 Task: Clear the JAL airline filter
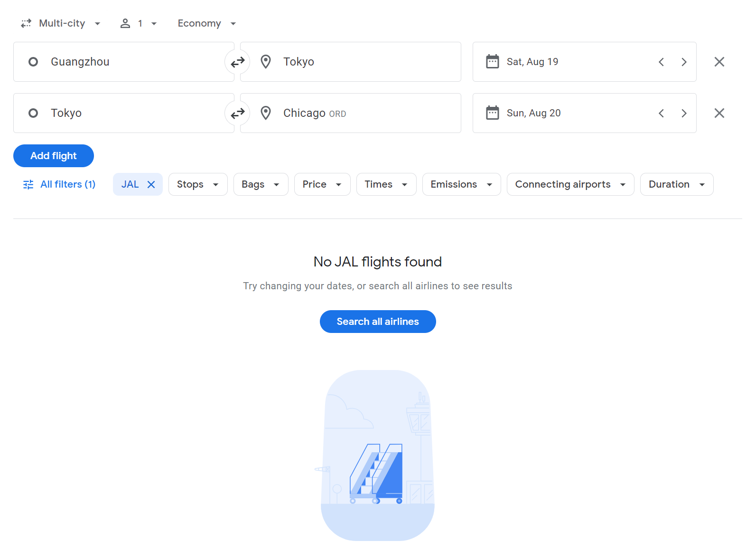[151, 184]
